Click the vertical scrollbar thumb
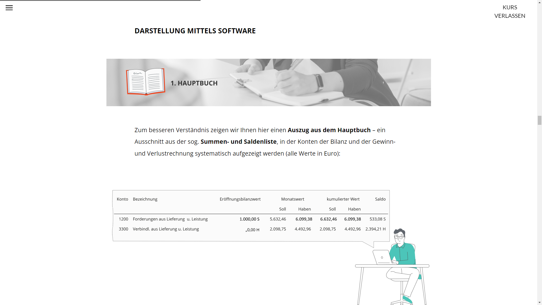The width and height of the screenshot is (542, 305). click(539, 120)
